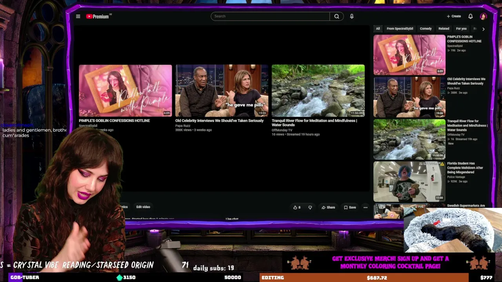The image size is (502, 282).
Task: Play the Tranquil River Flow end-screen thumbnail
Action: point(318,90)
